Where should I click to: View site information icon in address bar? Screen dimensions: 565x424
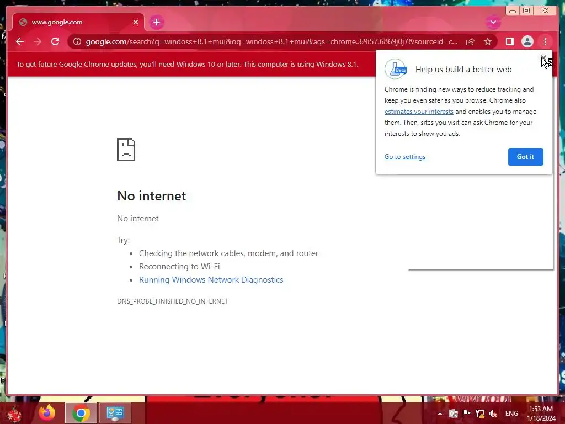tap(77, 42)
